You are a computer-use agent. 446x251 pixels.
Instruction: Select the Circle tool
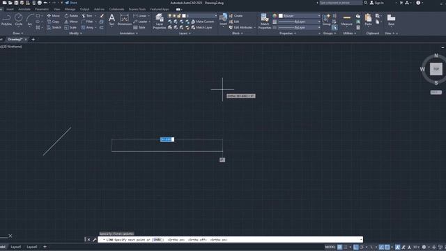(x=19, y=20)
